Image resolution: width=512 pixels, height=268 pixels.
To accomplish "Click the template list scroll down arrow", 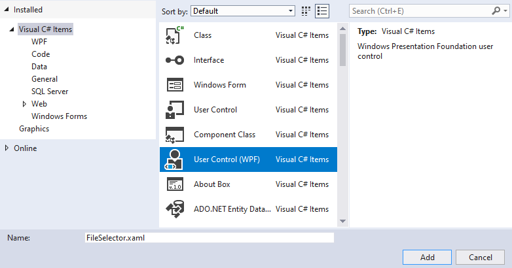I will 342,221.
